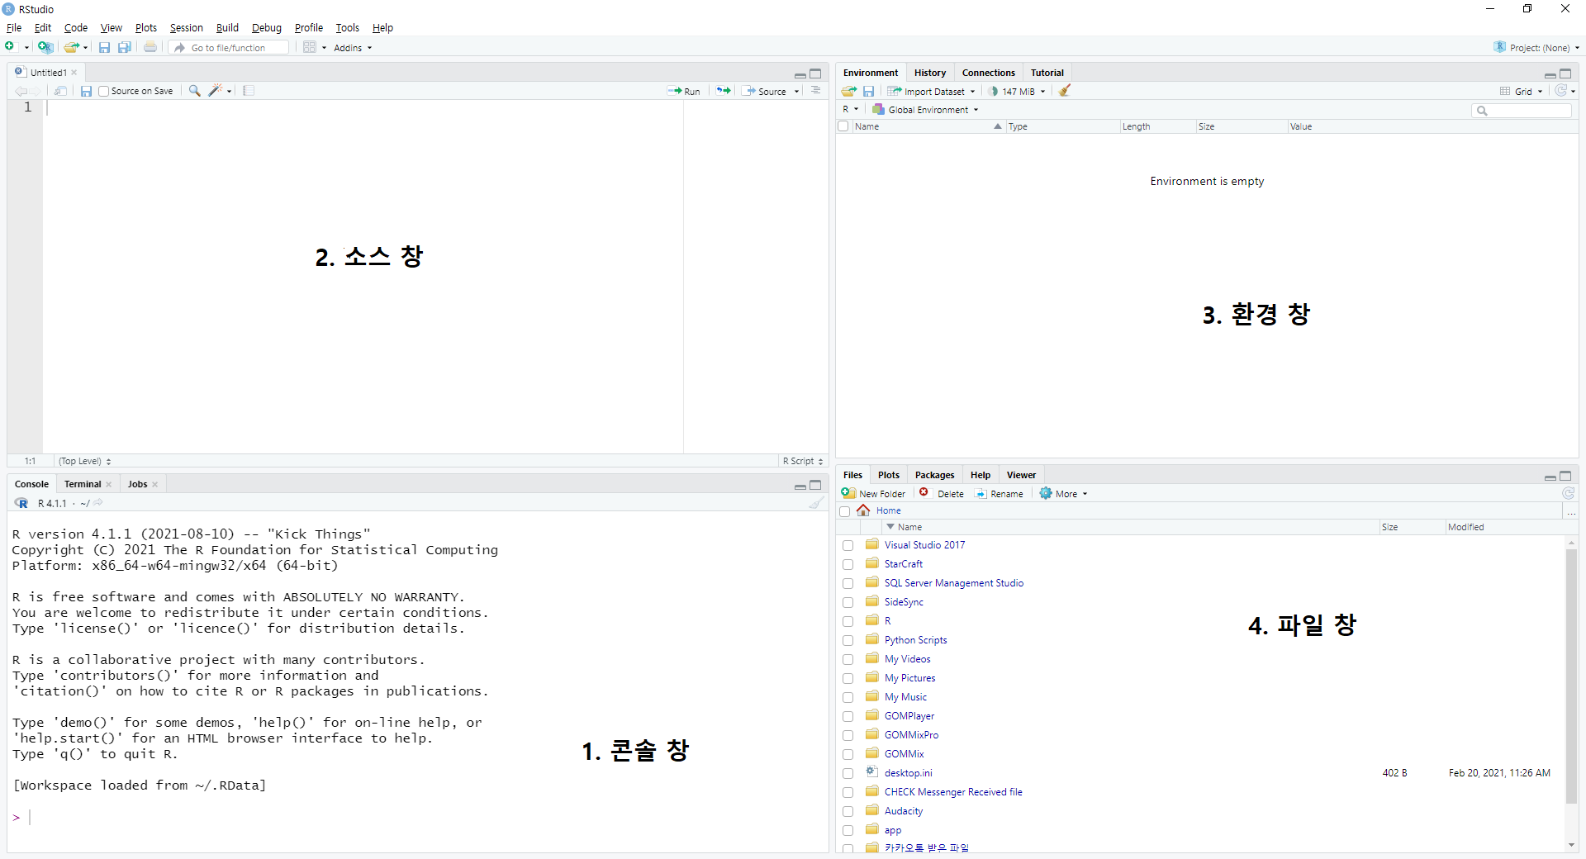Check the select-all box in Environment header
The width and height of the screenshot is (1586, 859).
(843, 126)
